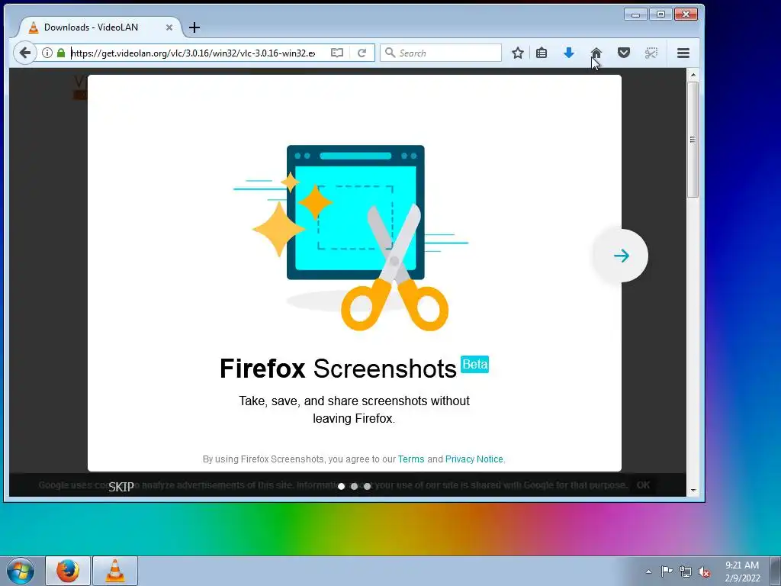The image size is (781, 586).
Task: Close the Downloads - VideoLAN tab
Action: pos(169,27)
